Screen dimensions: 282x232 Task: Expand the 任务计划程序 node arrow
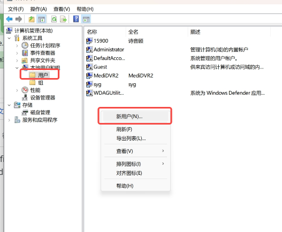click(x=17, y=45)
